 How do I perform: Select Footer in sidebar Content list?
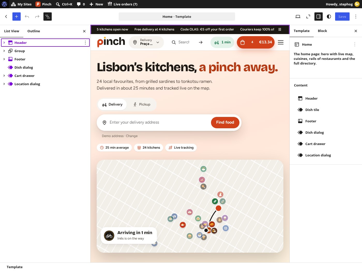(x=311, y=121)
